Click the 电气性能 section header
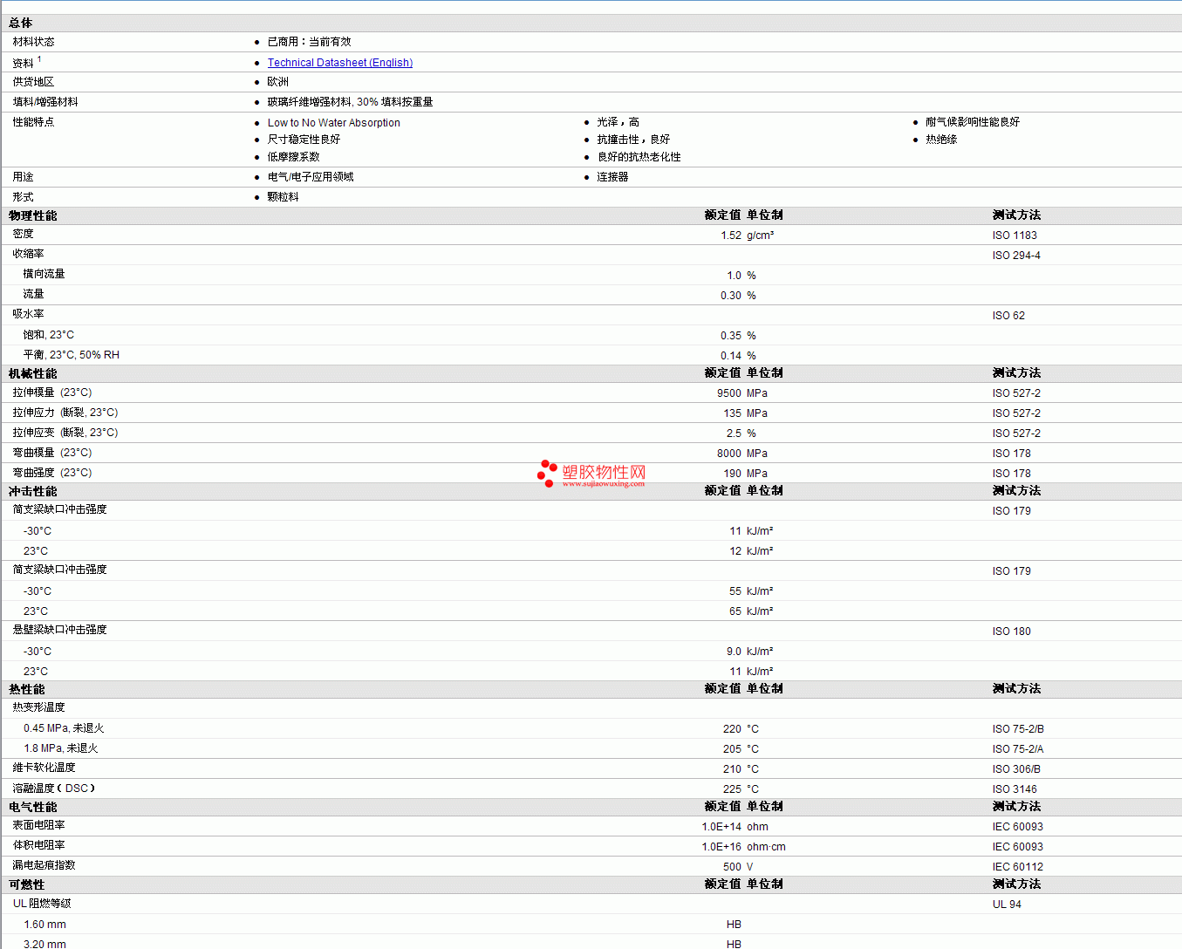The image size is (1182, 949). 32,807
